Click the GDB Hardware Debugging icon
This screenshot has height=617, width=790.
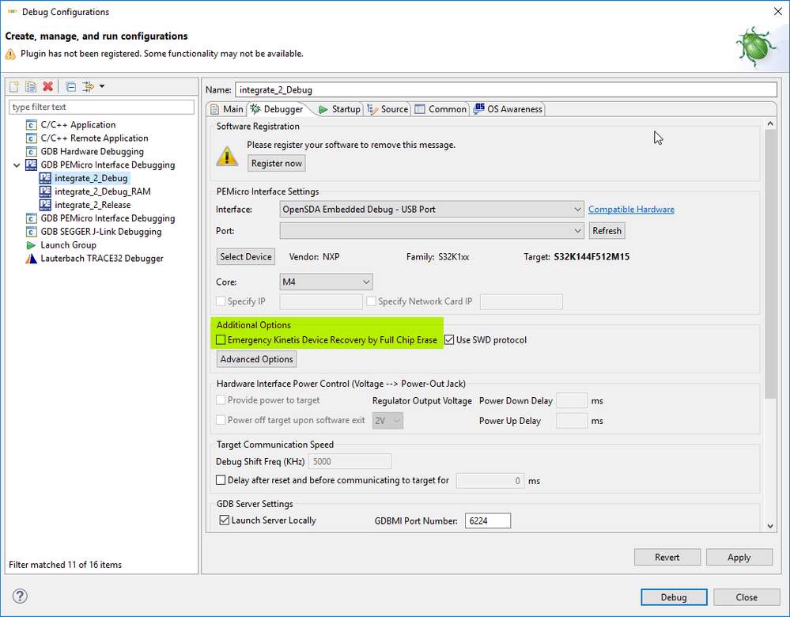coord(32,151)
